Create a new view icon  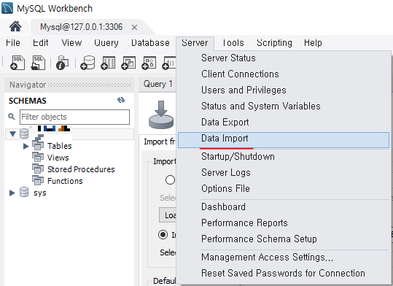click(128, 63)
